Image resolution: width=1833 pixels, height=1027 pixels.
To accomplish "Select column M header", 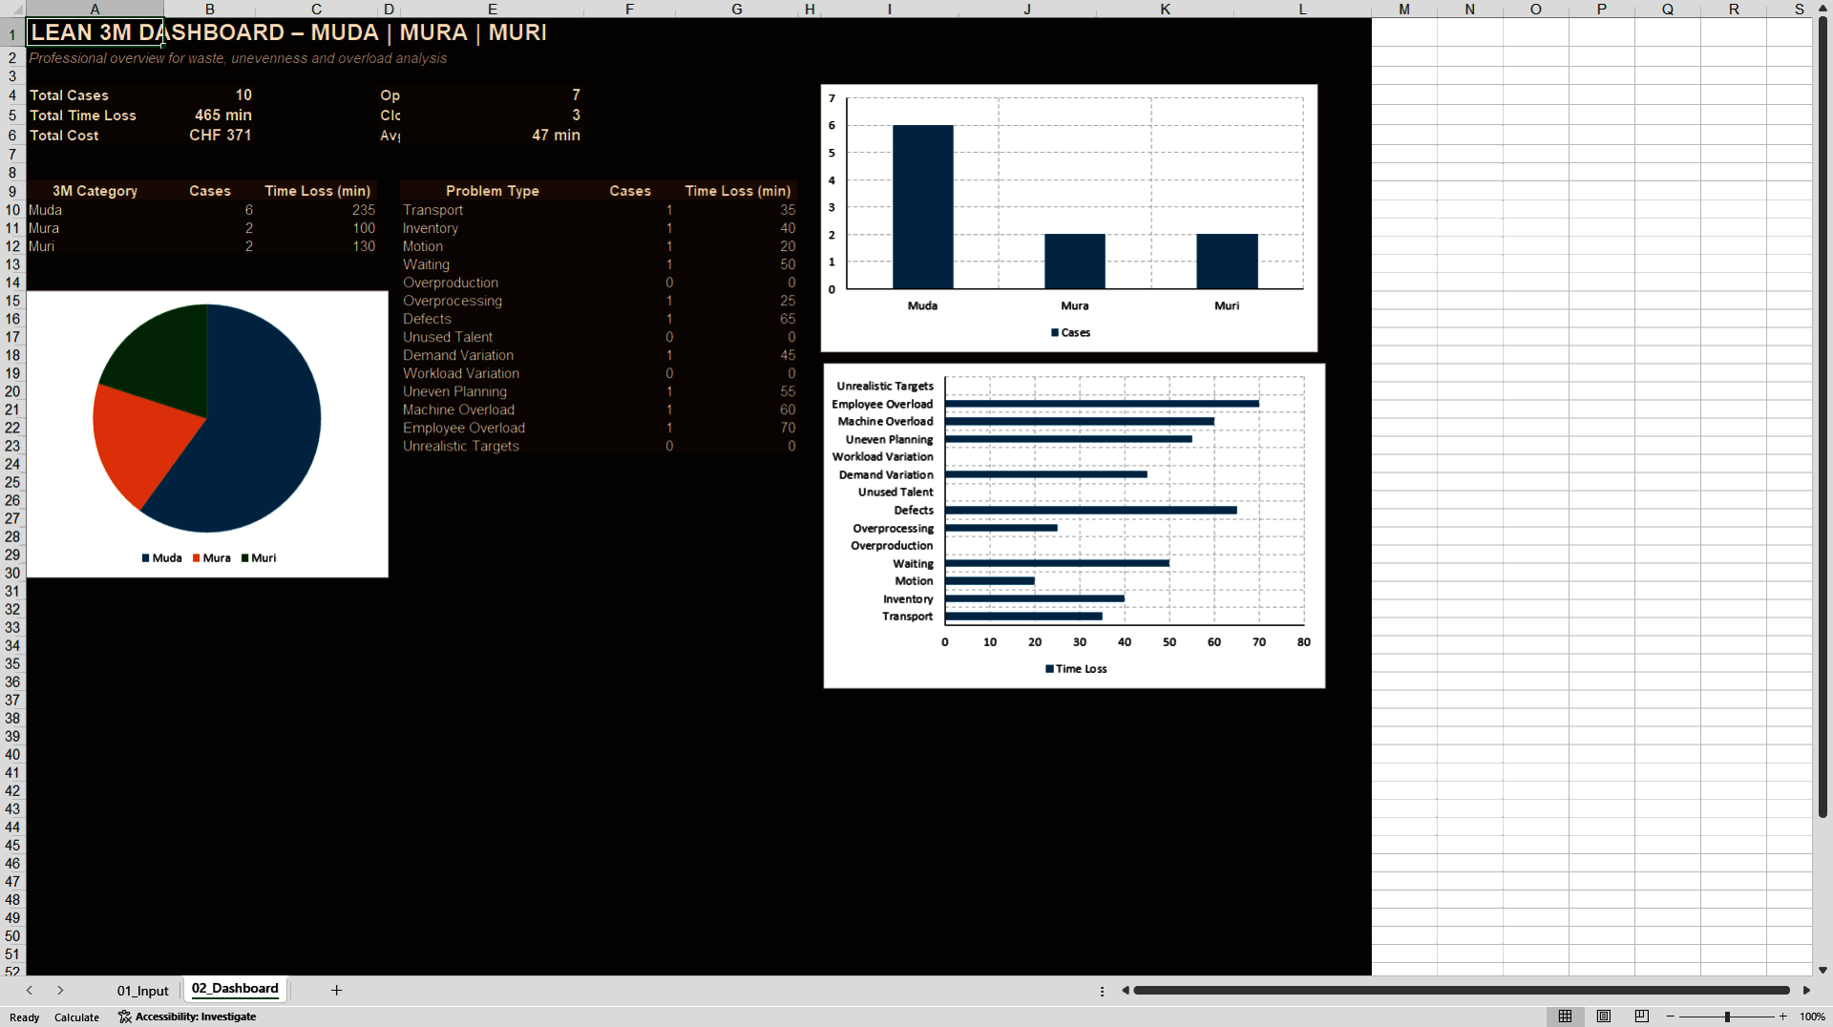I will coord(1403,9).
